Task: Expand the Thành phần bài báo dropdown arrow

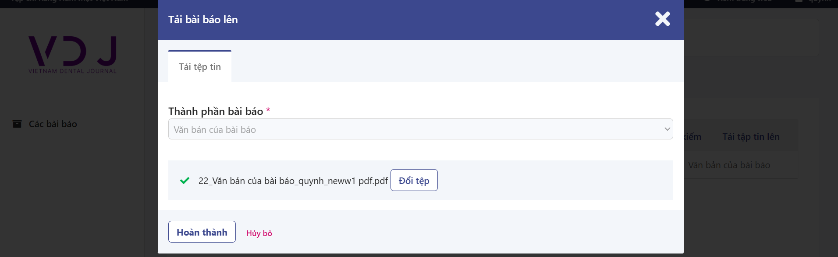Action: coord(667,129)
